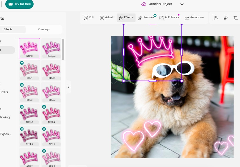Open the Adjust tool

click(x=107, y=18)
